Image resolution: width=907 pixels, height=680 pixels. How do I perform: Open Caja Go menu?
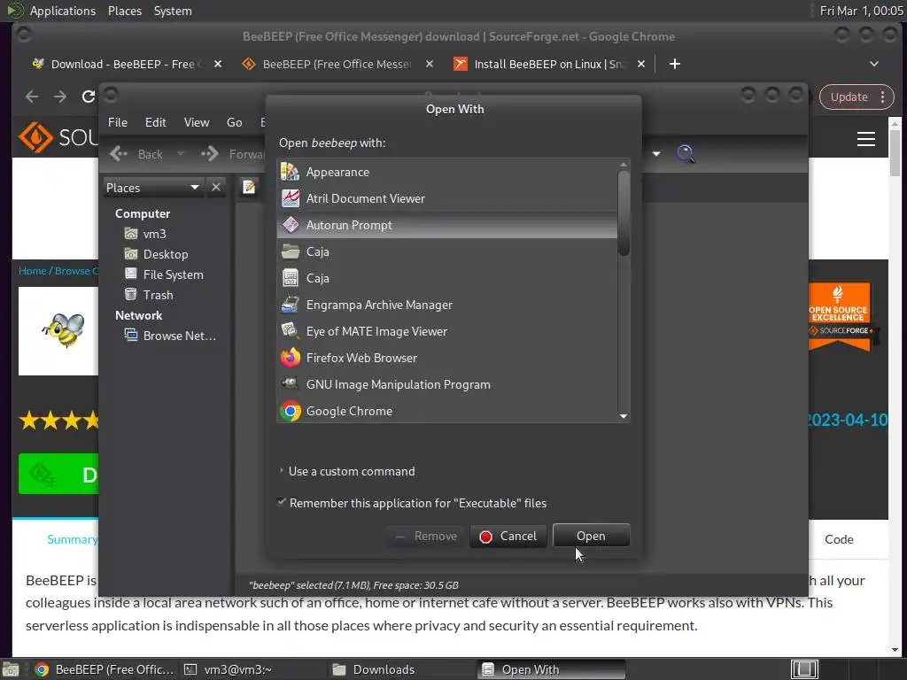(x=234, y=122)
